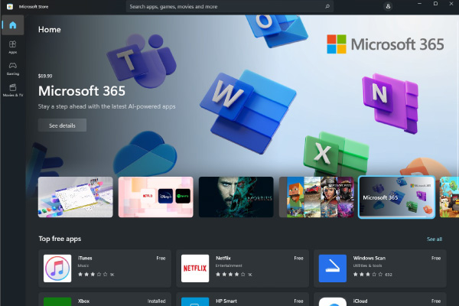Image resolution: width=459 pixels, height=306 pixels.
Task: Click the Top free apps heading
Action: click(x=60, y=239)
